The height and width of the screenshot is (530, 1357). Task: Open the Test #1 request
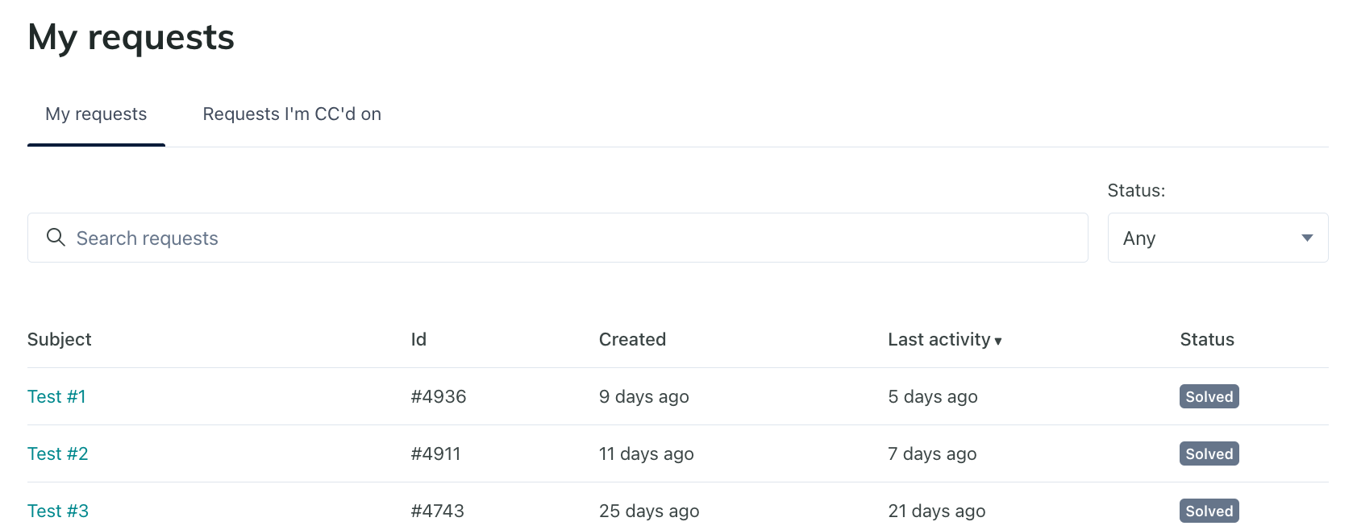pos(56,396)
